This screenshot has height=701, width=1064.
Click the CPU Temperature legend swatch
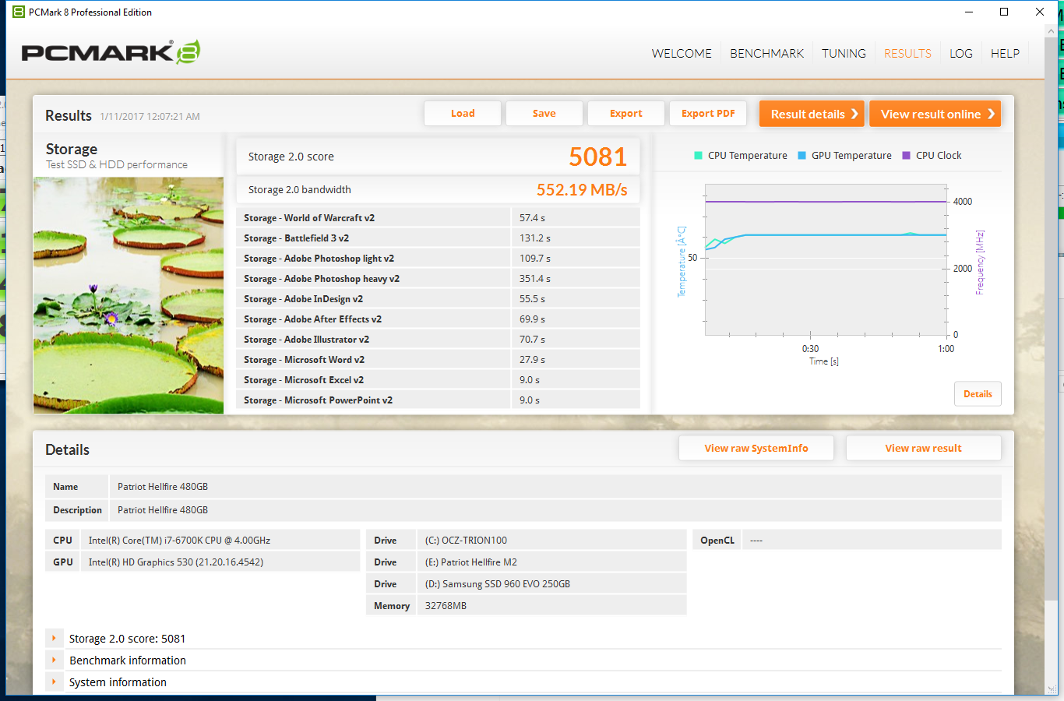tap(698, 156)
